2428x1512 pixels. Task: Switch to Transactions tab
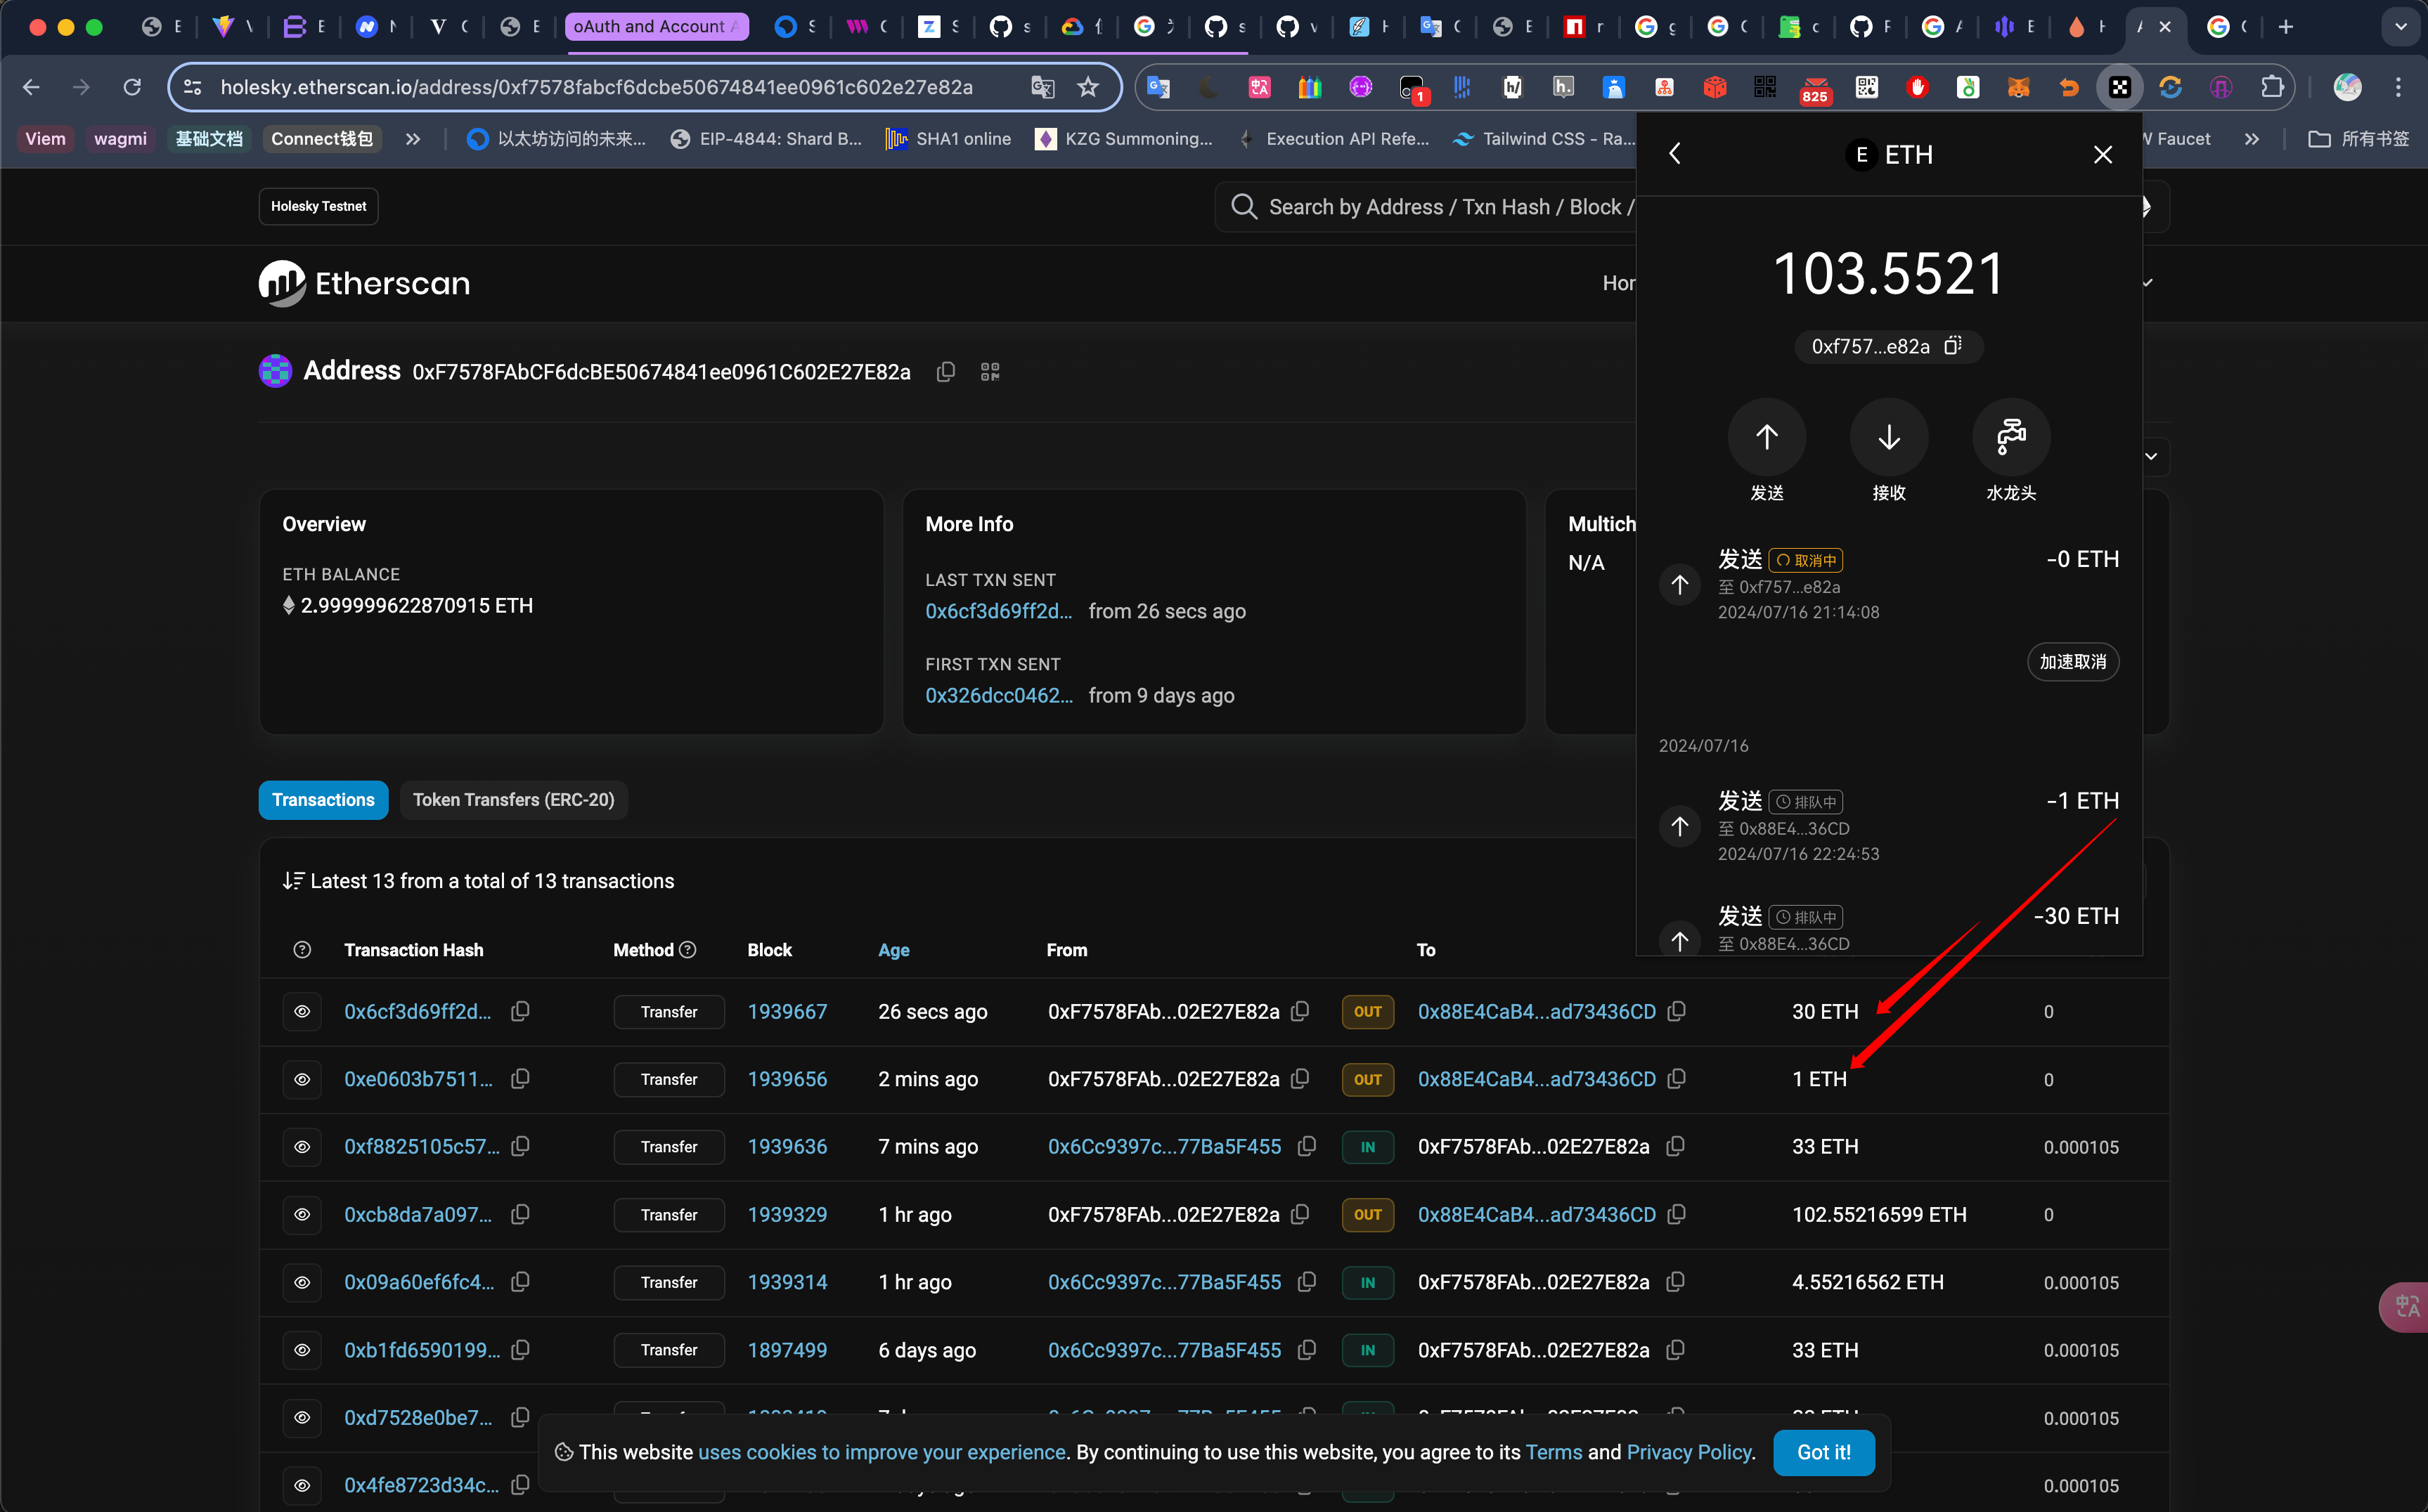(323, 799)
